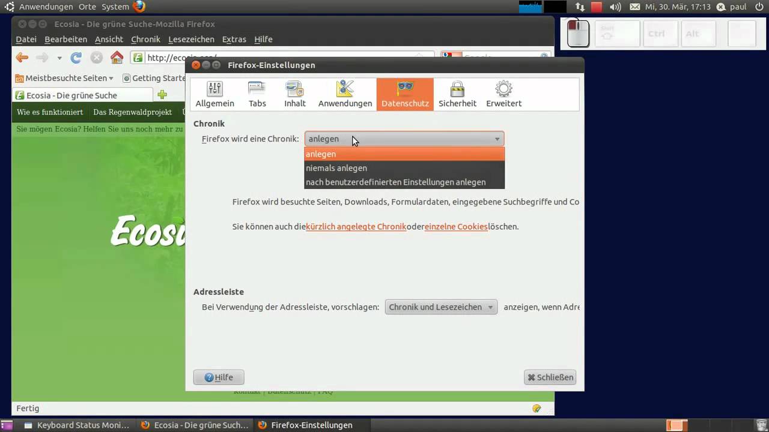The image size is (769, 432).
Task: Click the status bar add-on icon in Firefox
Action: 536,409
